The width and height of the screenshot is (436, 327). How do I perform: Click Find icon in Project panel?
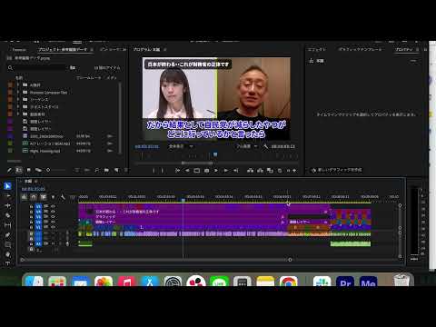coord(96,170)
